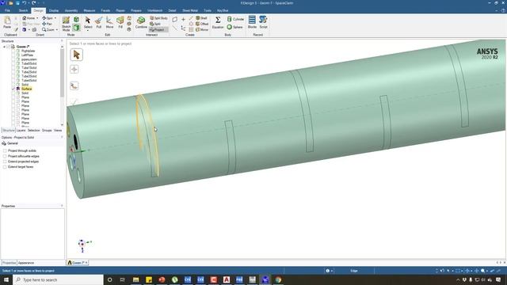507x285 pixels.
Task: Click the Split tool in Intersect group
Action: pyautogui.click(x=155, y=24)
